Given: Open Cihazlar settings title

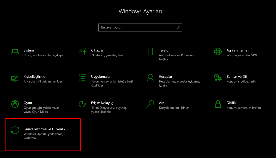Looking at the screenshot, I should click(97, 50).
